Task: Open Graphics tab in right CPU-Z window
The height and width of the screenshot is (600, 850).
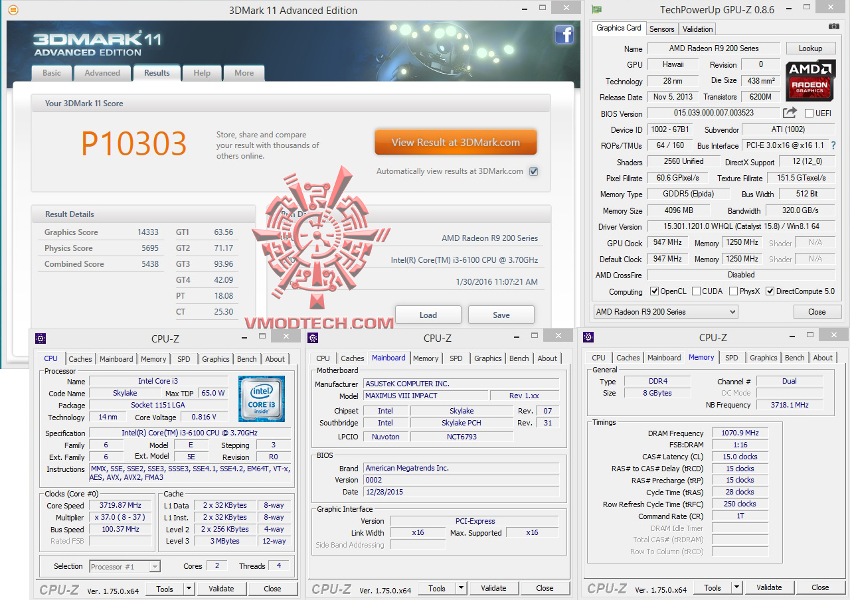Action: [x=764, y=358]
